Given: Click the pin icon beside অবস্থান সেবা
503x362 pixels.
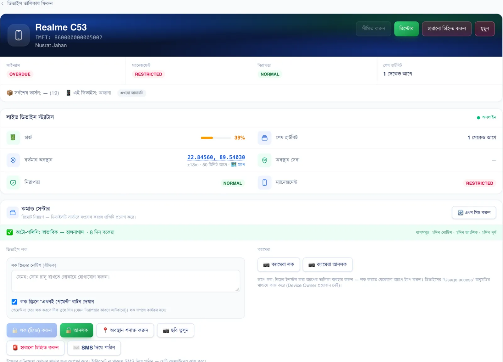Looking at the screenshot, I should tap(264, 160).
